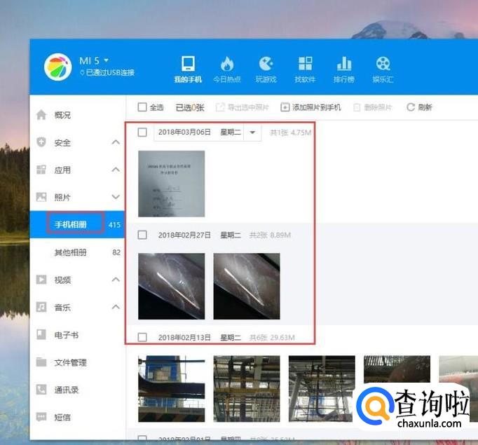Open the date dropdown arrow beside 星期二

click(x=252, y=132)
